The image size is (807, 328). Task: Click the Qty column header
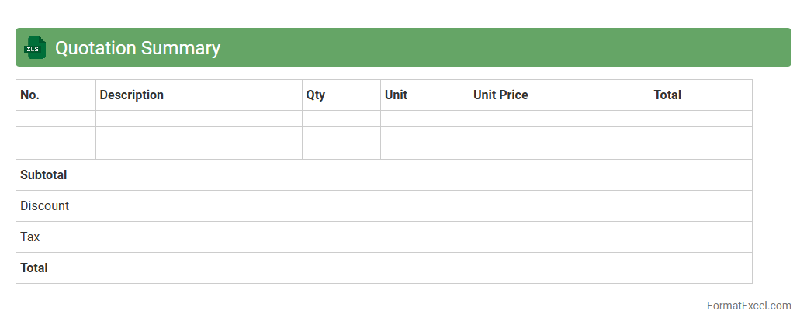point(316,95)
